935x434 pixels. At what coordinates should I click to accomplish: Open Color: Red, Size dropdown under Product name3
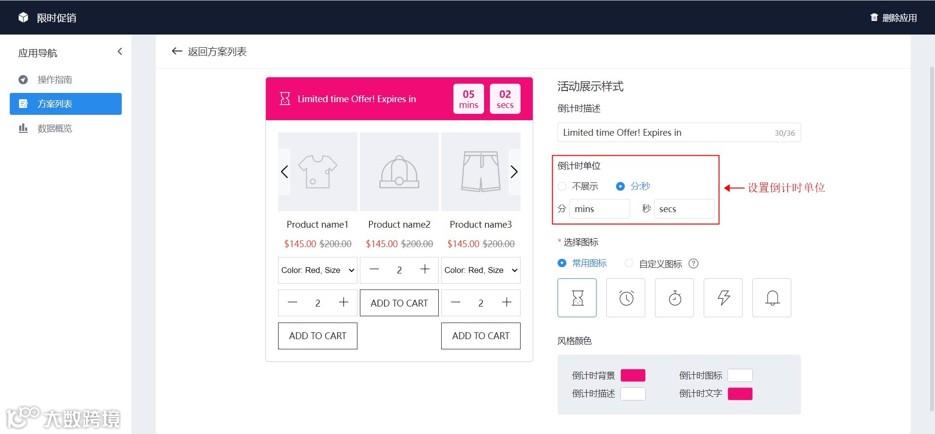(481, 270)
